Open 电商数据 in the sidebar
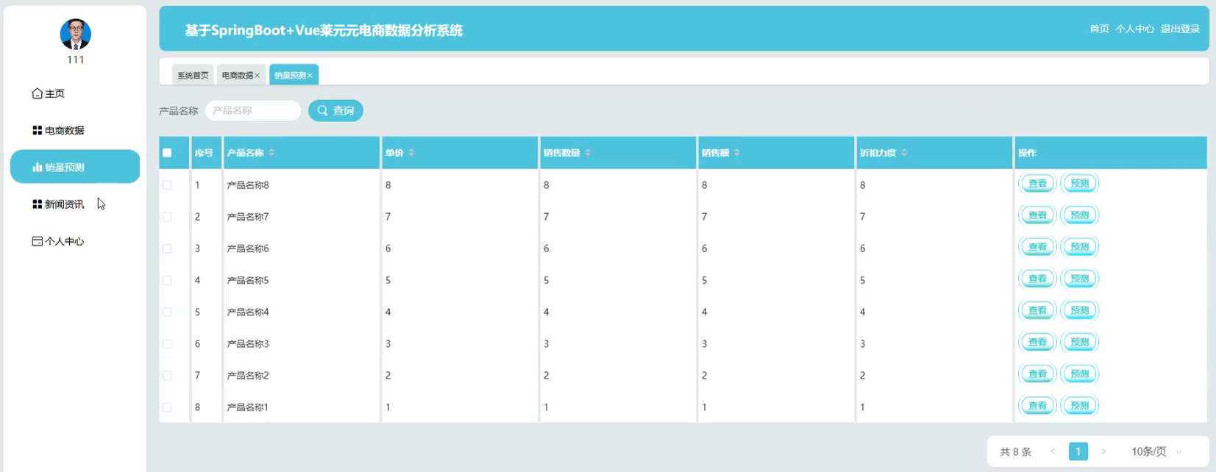This screenshot has height=472, width=1216. 58,130
